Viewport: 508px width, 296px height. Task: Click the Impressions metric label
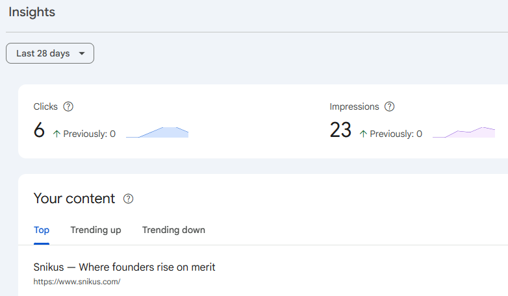[x=354, y=106]
